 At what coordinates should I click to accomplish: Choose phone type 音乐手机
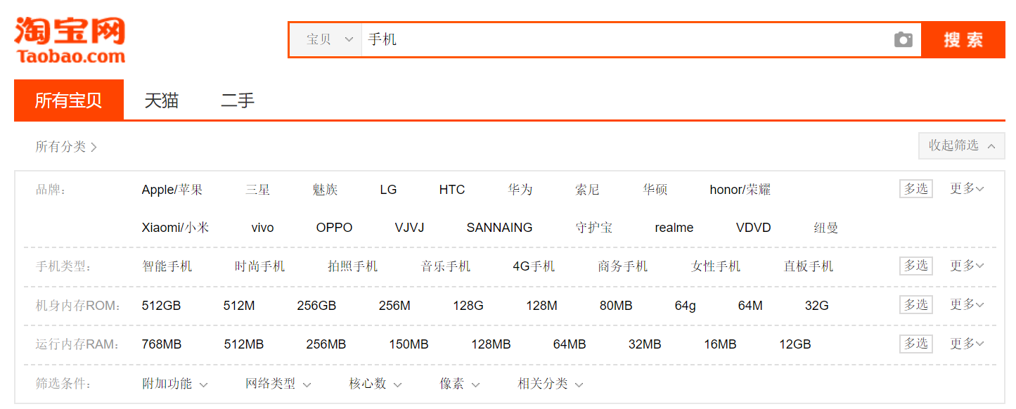(446, 266)
